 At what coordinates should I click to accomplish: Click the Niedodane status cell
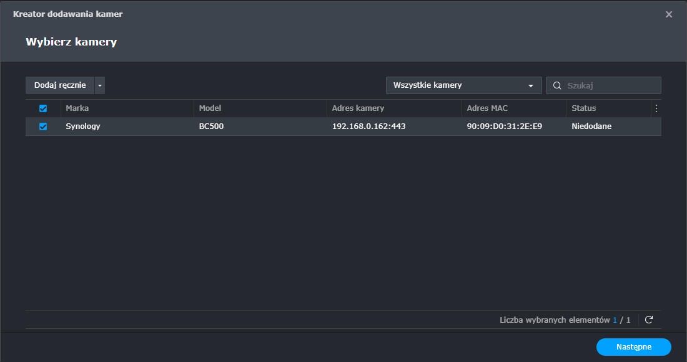point(591,126)
